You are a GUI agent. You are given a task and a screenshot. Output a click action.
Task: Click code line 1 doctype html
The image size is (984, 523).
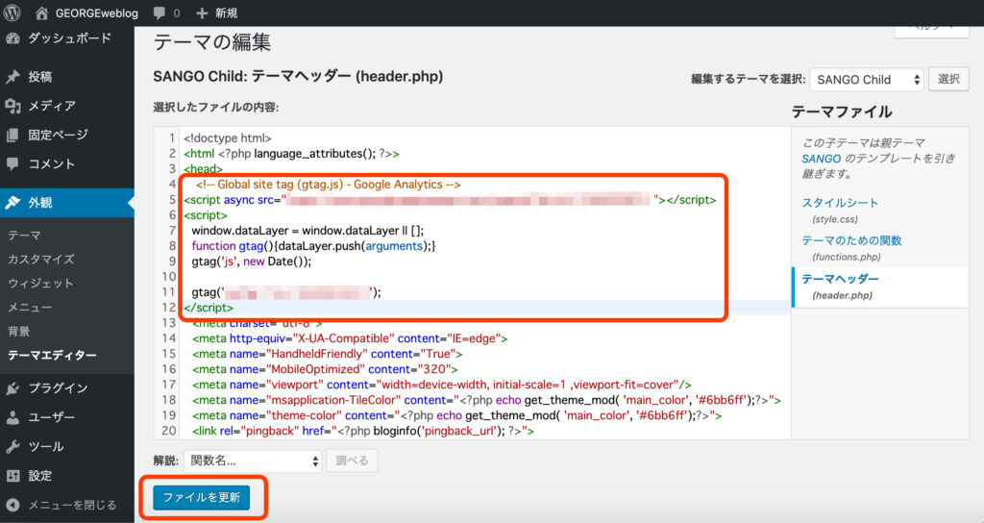(x=227, y=138)
